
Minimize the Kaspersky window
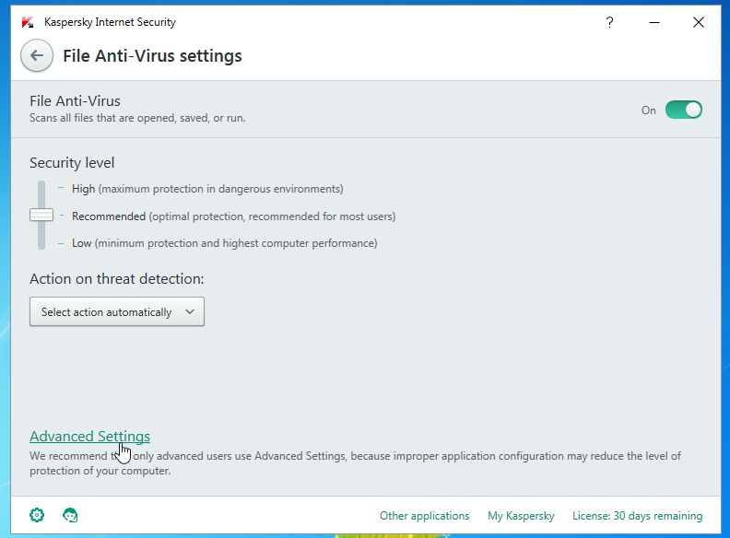[653, 22]
